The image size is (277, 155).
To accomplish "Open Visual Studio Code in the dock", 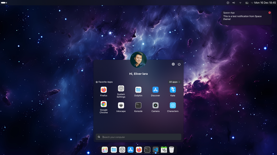I will (x=155, y=150).
